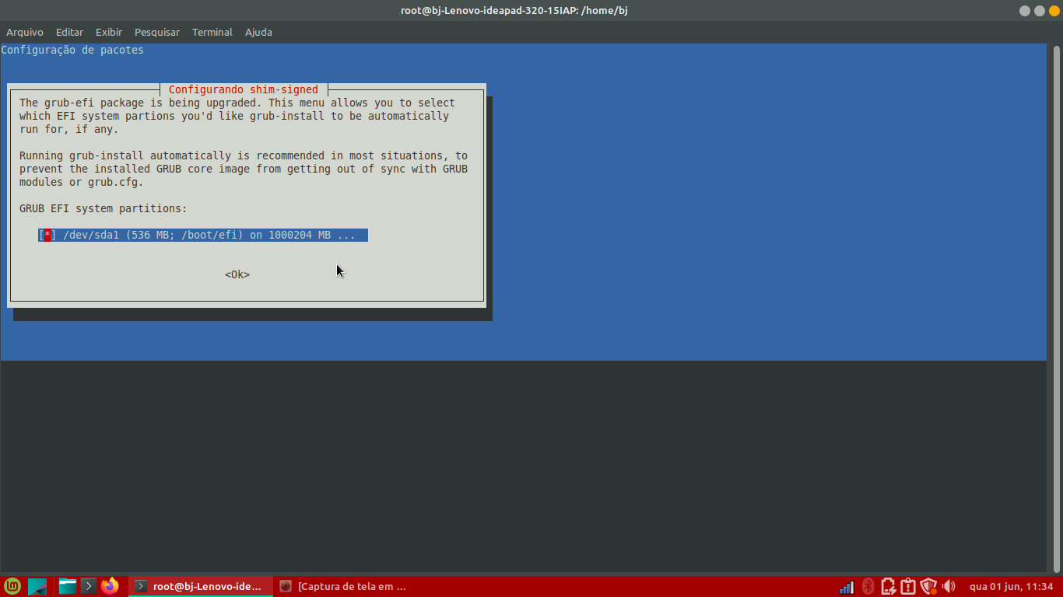Viewport: 1063px width, 597px height.
Task: Open the file manager from the panel
Action: click(68, 586)
